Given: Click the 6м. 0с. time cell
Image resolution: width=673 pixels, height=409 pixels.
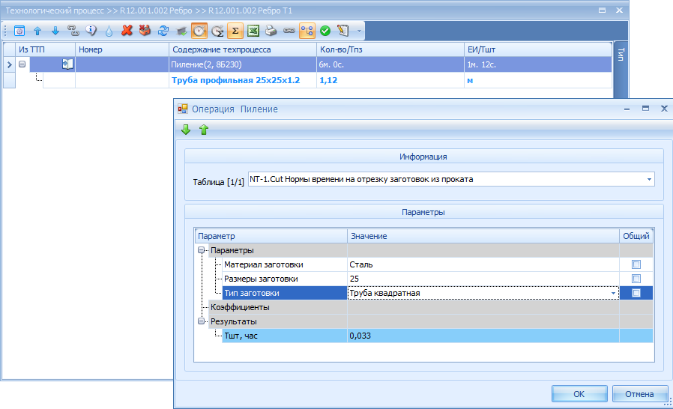Looking at the screenshot, I should pos(390,64).
